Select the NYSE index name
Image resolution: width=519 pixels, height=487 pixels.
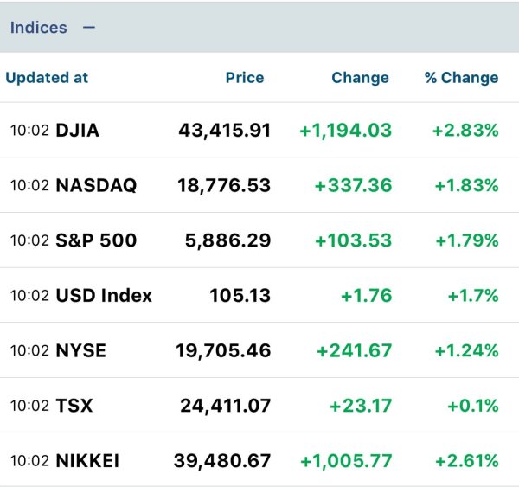click(x=80, y=351)
